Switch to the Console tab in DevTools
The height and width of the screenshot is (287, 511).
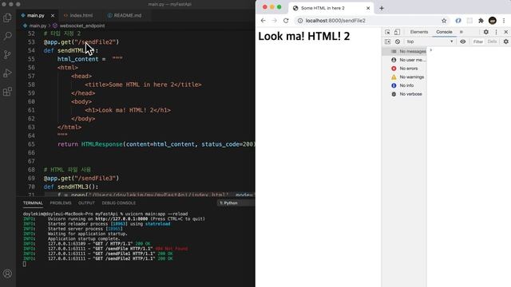(444, 32)
